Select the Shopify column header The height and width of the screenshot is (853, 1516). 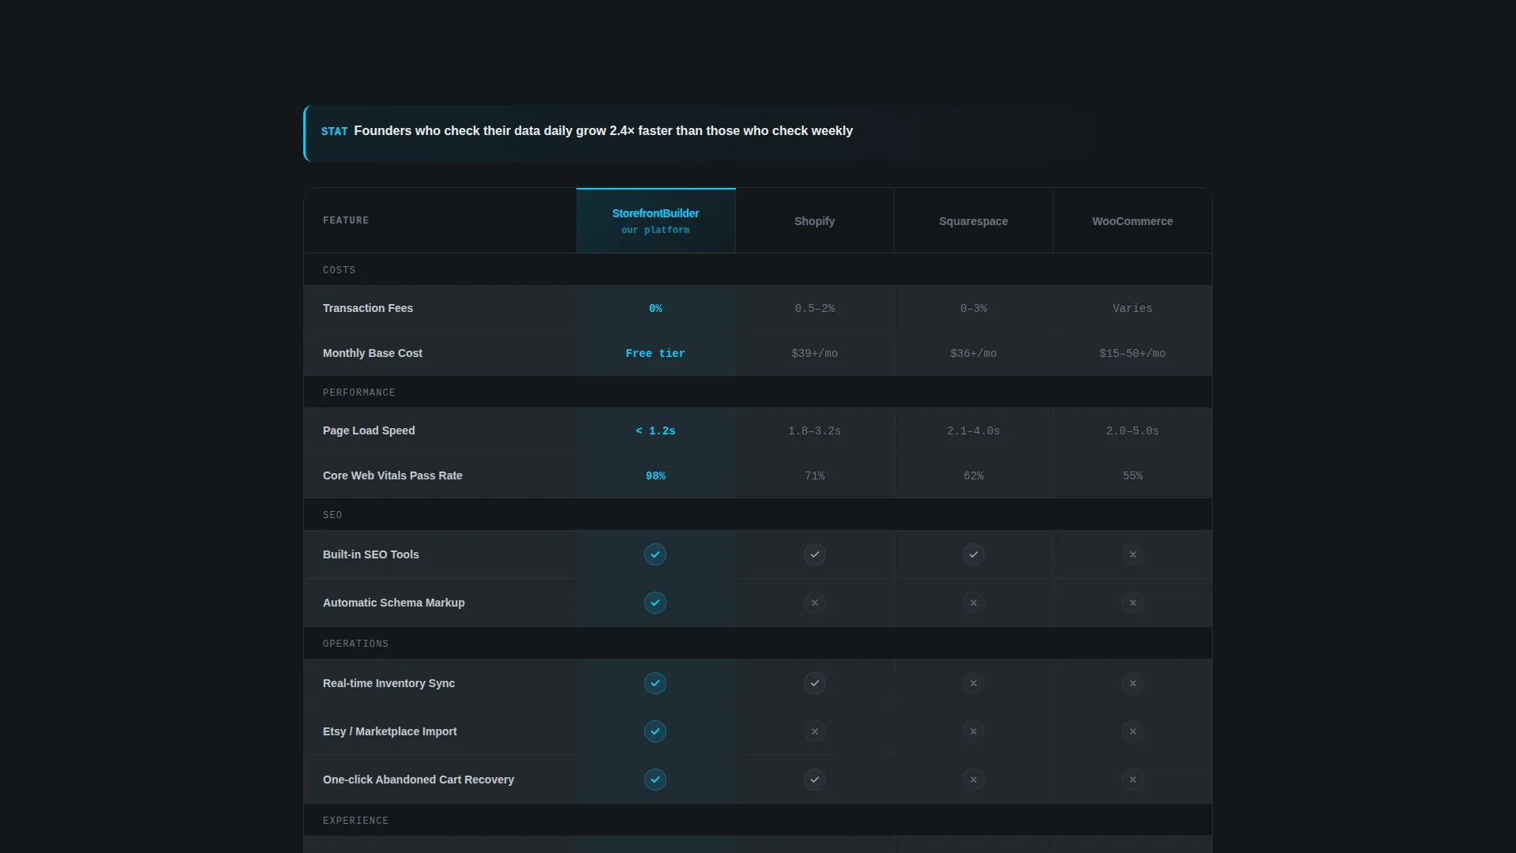(x=815, y=221)
